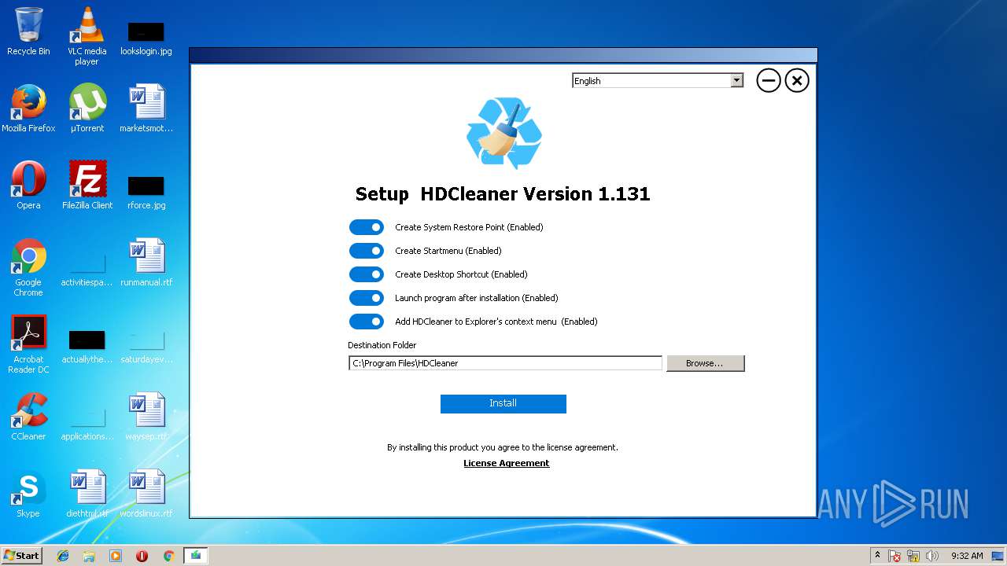Select CCleaner desktop shortcut
The image size is (1007, 566).
[x=28, y=417]
